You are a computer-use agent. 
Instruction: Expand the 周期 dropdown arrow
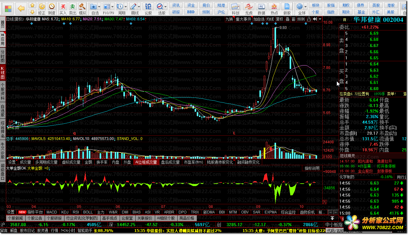pyautogui.click(x=126, y=6)
